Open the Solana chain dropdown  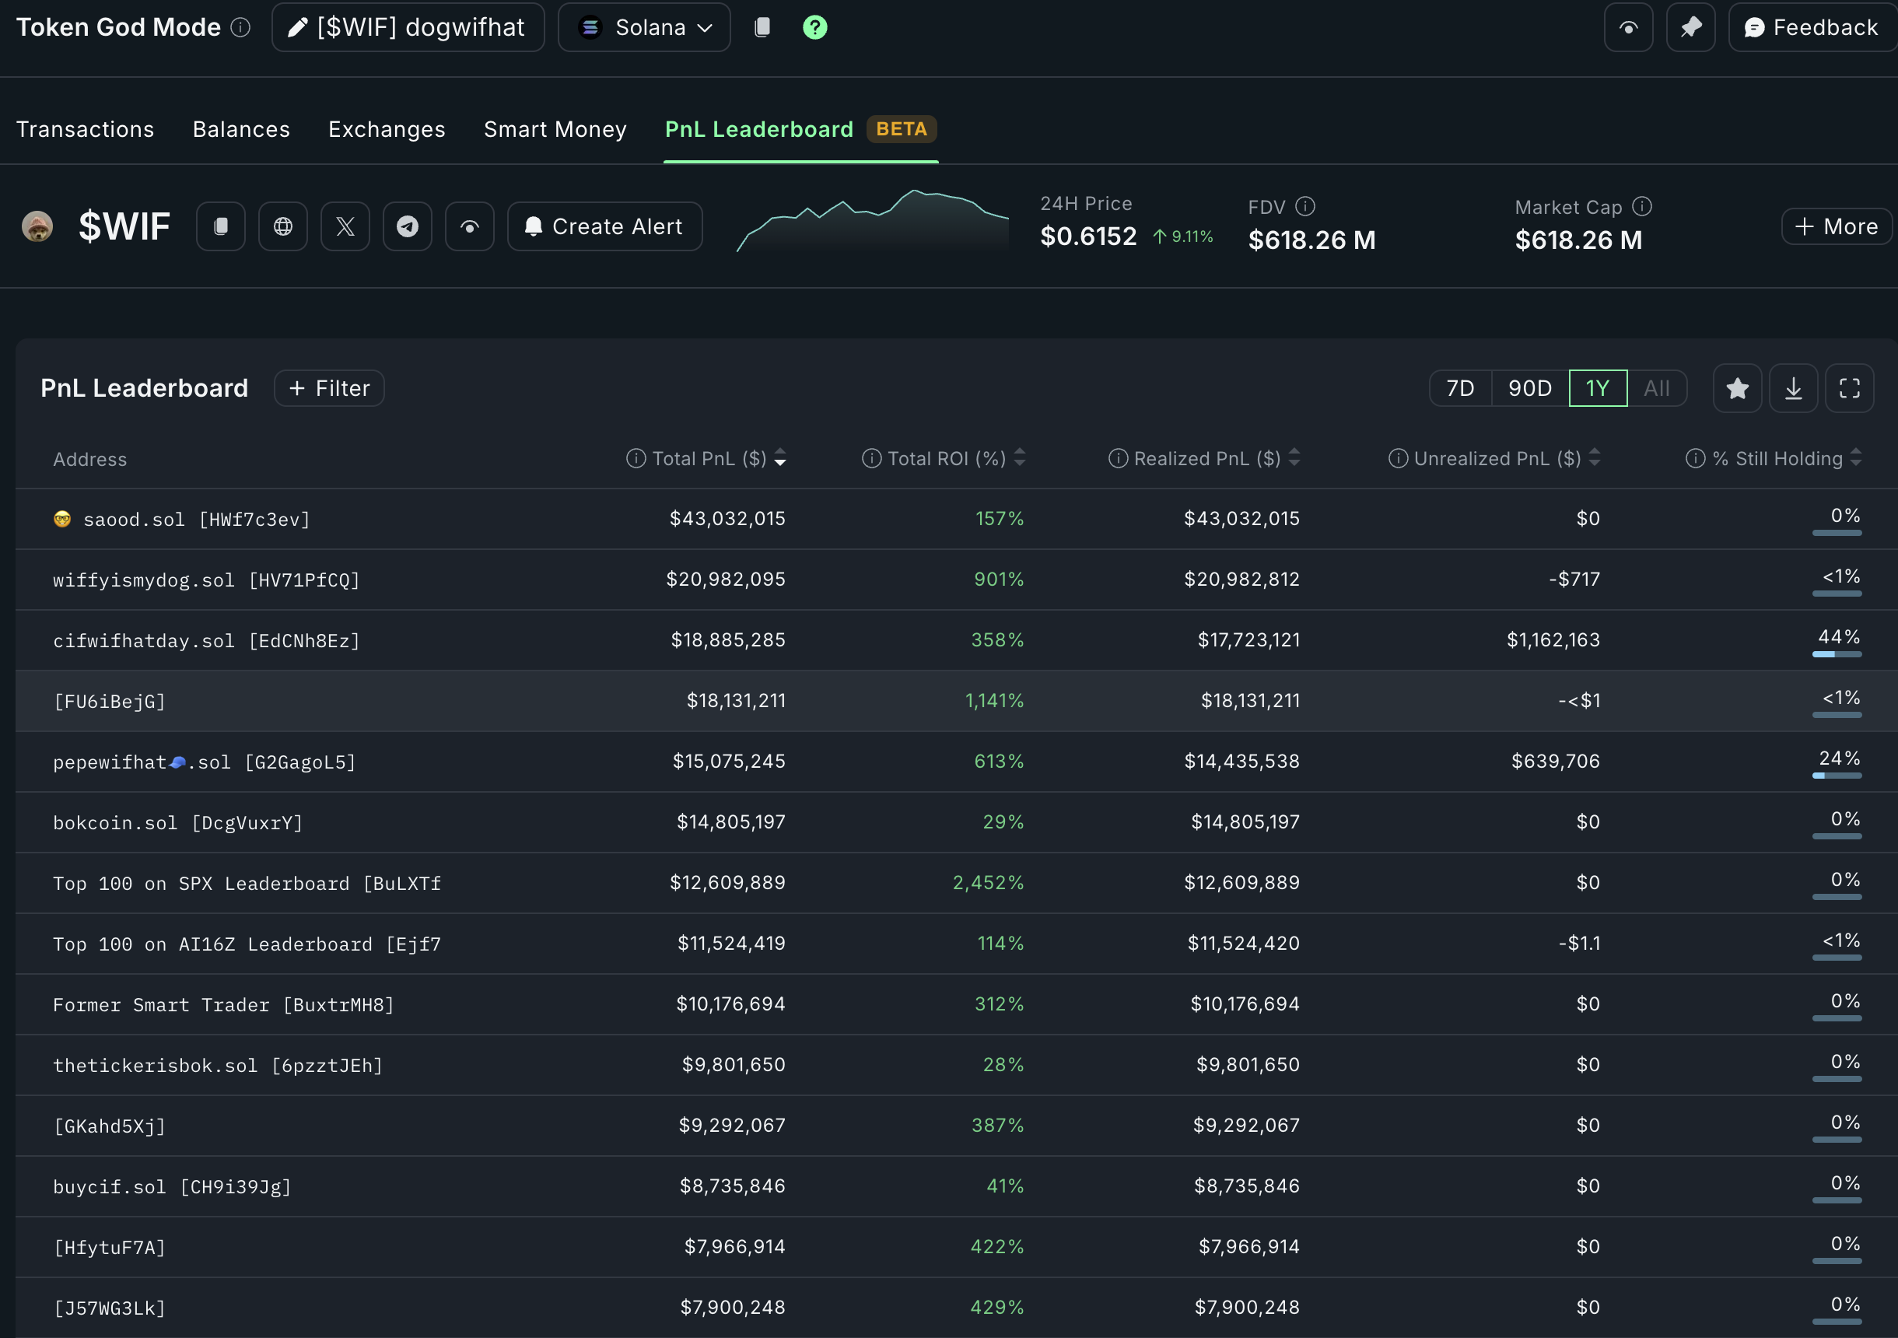(x=644, y=27)
